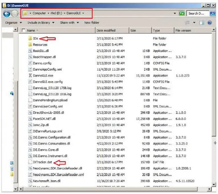Screen dimensions: 218x194
Task: Expand the arrow after DannoGUI breadcrumb
Action: click(x=83, y=13)
